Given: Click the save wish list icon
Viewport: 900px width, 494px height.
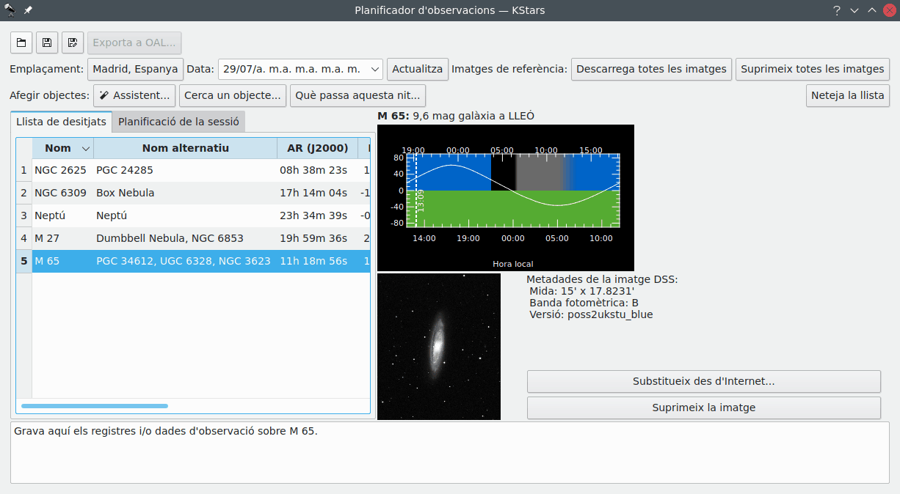Looking at the screenshot, I should [x=47, y=43].
